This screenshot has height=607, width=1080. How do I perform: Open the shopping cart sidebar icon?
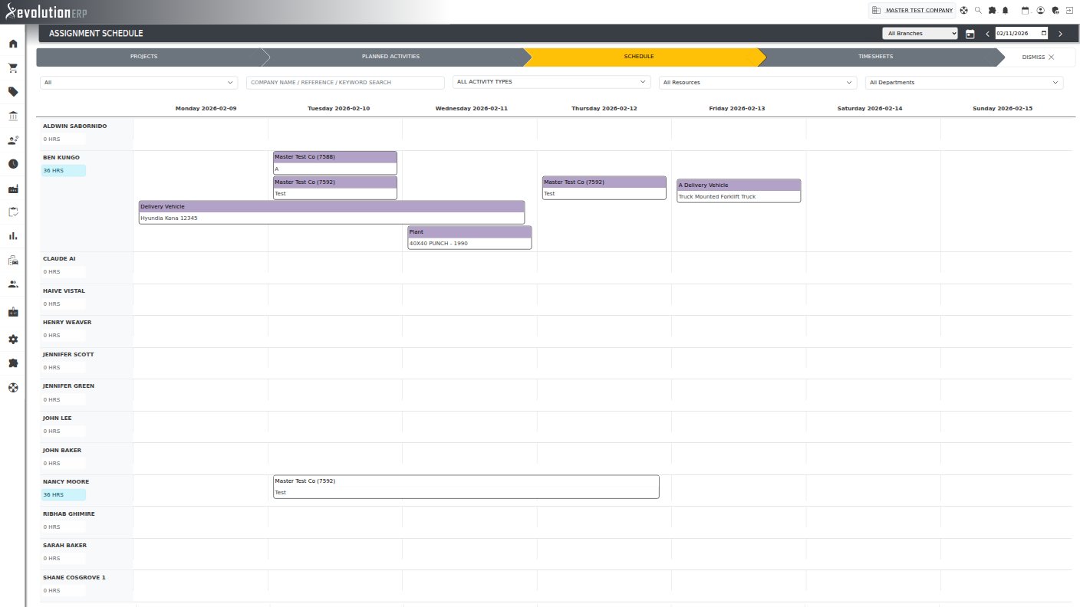pyautogui.click(x=13, y=68)
